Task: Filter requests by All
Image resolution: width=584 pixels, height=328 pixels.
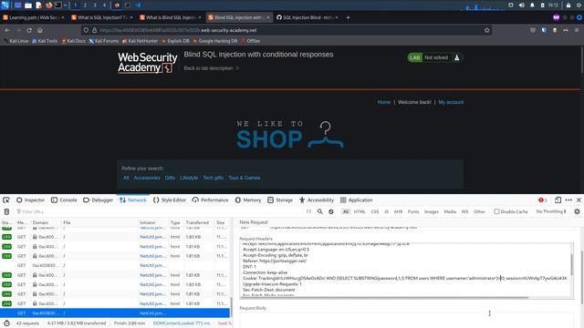Action: pos(346,211)
